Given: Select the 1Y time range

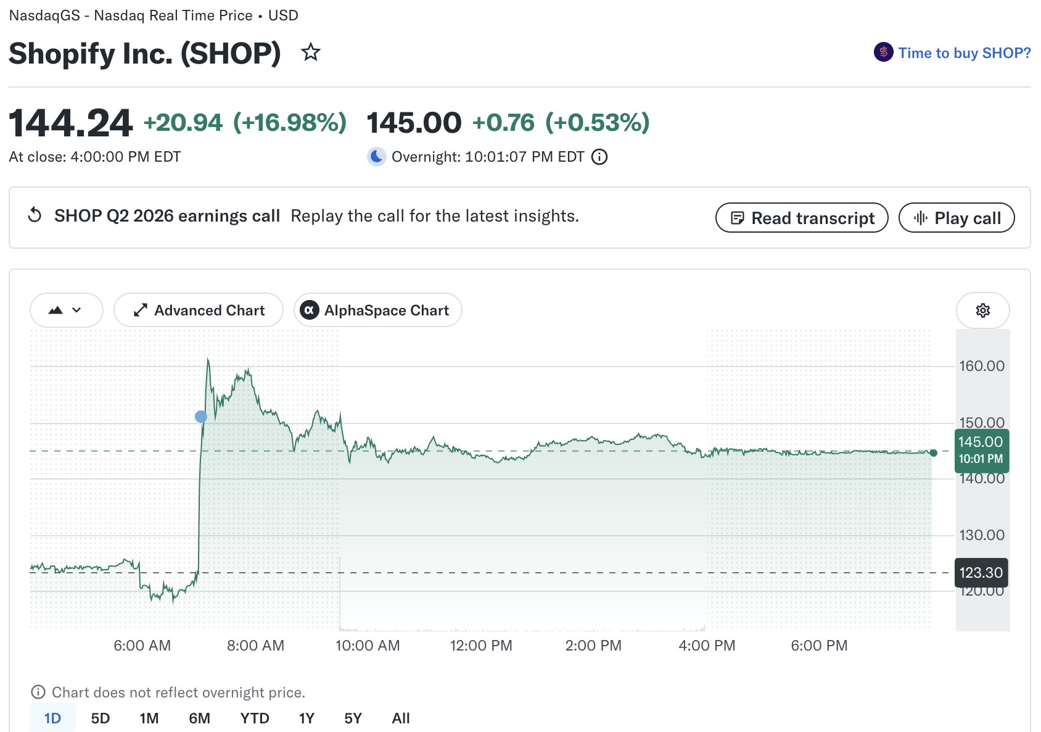Looking at the screenshot, I should coord(307,718).
